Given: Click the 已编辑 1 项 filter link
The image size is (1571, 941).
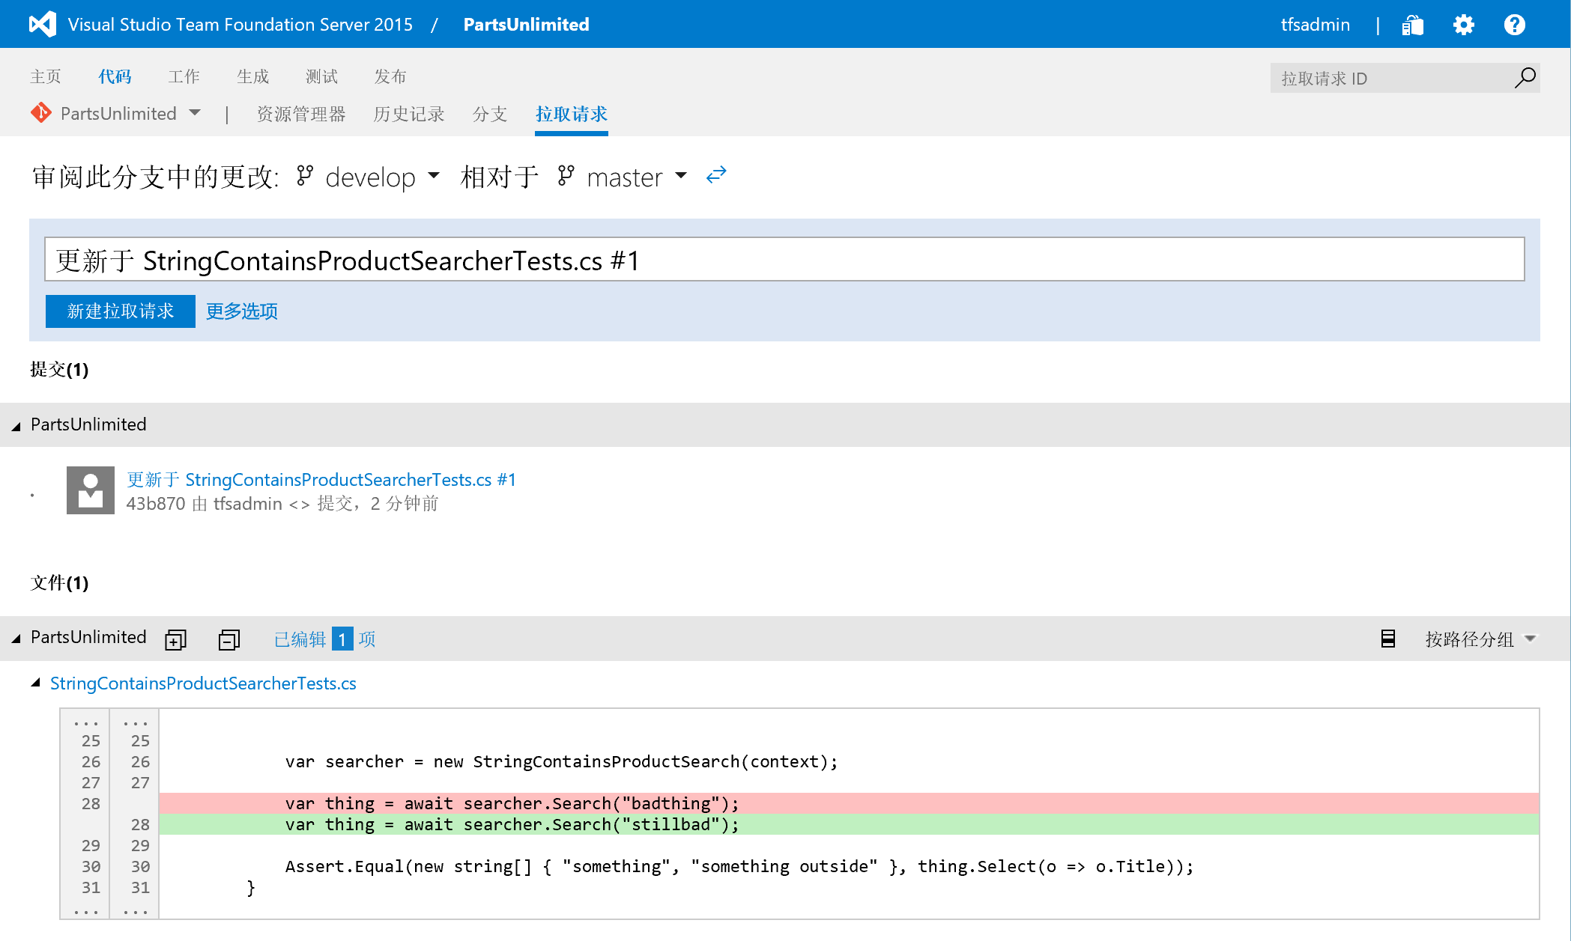Looking at the screenshot, I should [x=324, y=639].
